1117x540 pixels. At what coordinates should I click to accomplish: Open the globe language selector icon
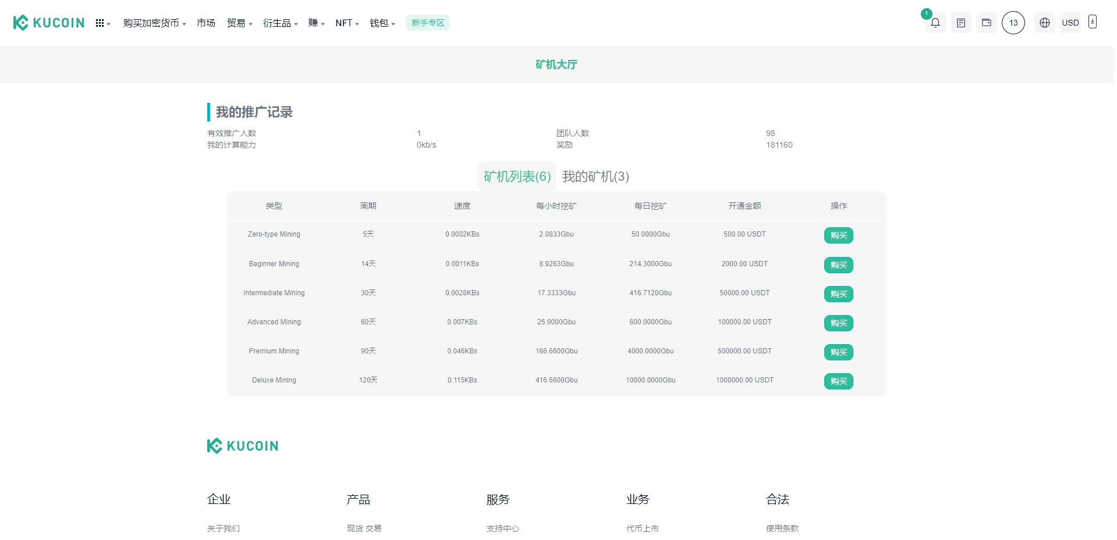[x=1044, y=23]
